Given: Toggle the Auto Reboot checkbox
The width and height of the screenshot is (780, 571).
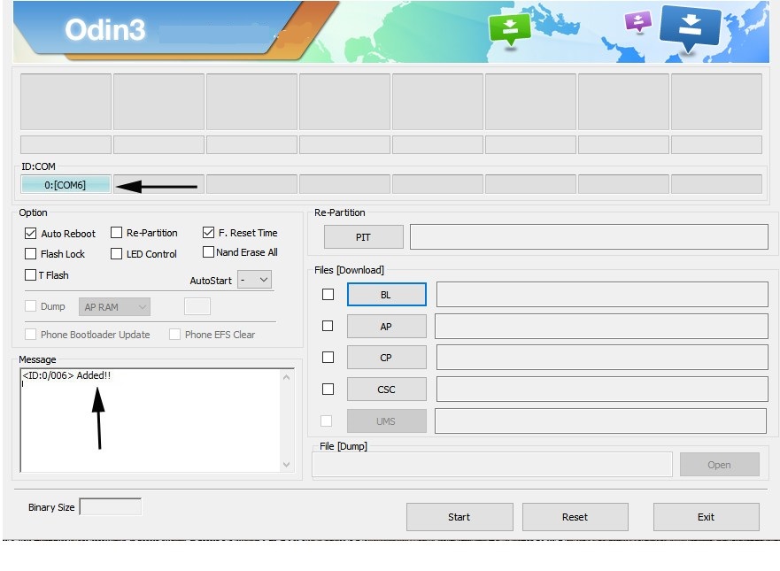Looking at the screenshot, I should [30, 234].
